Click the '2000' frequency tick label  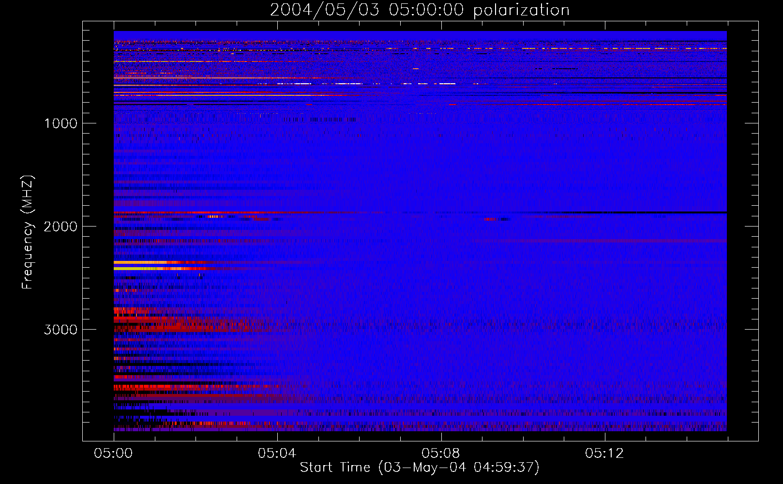point(60,227)
